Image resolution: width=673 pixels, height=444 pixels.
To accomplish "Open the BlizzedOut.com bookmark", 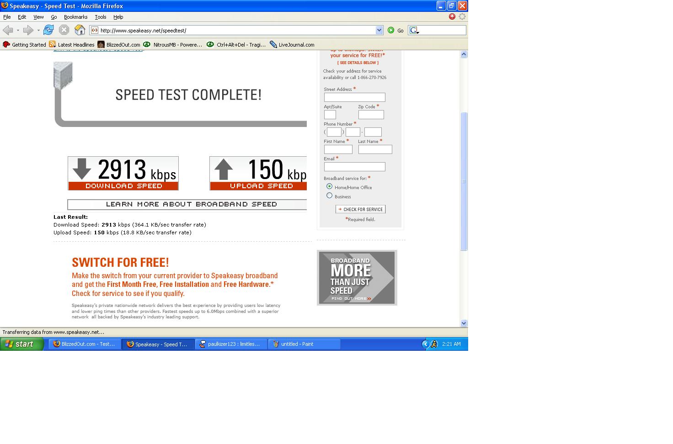I will [119, 44].
